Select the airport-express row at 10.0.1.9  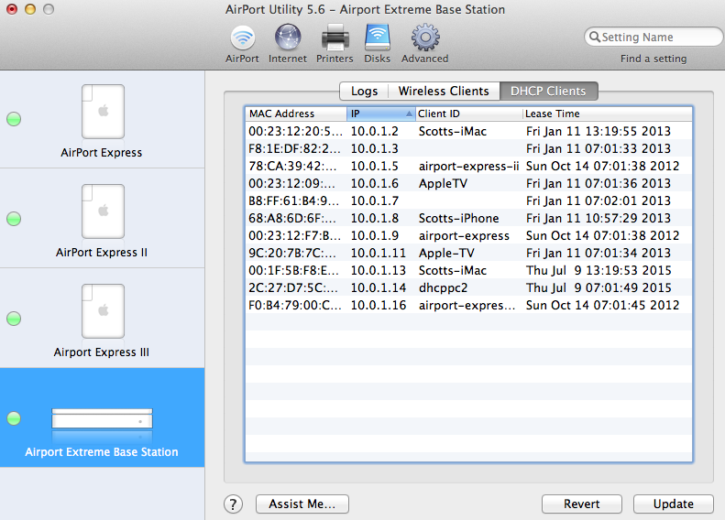point(469,235)
